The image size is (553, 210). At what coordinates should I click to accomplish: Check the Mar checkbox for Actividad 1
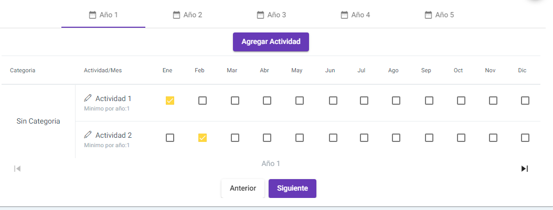tap(235, 101)
